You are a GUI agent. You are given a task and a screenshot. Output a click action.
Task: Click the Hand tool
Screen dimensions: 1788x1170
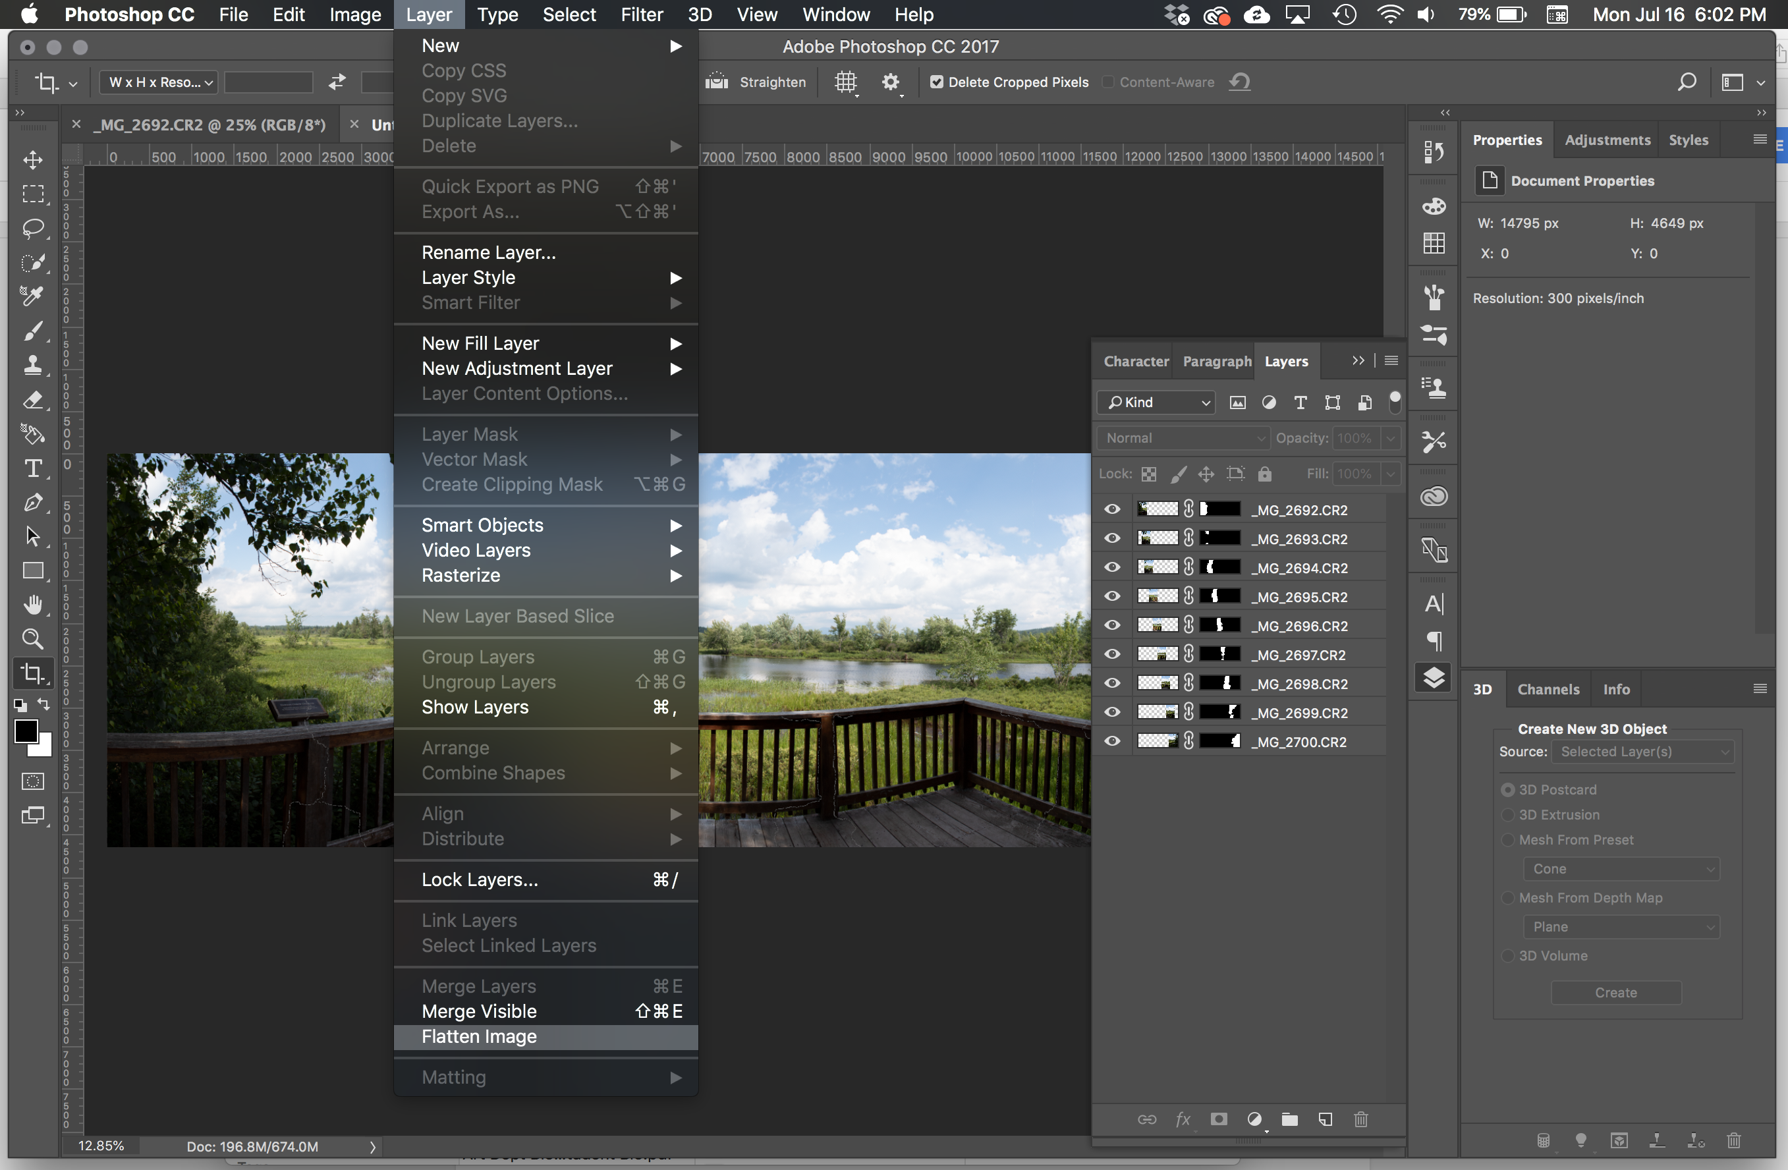[x=32, y=605]
